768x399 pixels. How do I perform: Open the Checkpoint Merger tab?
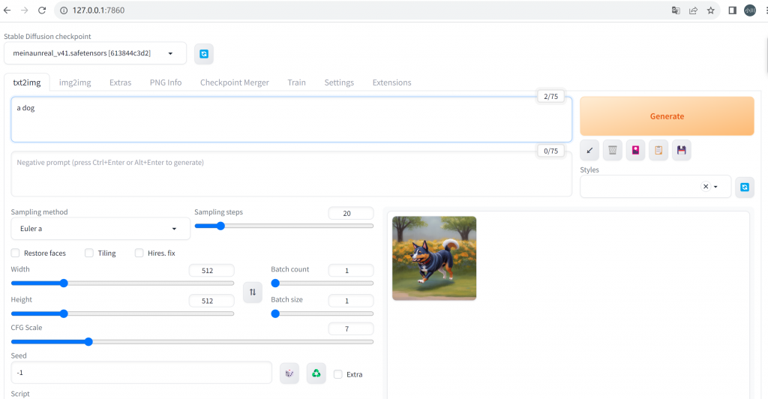click(x=235, y=82)
